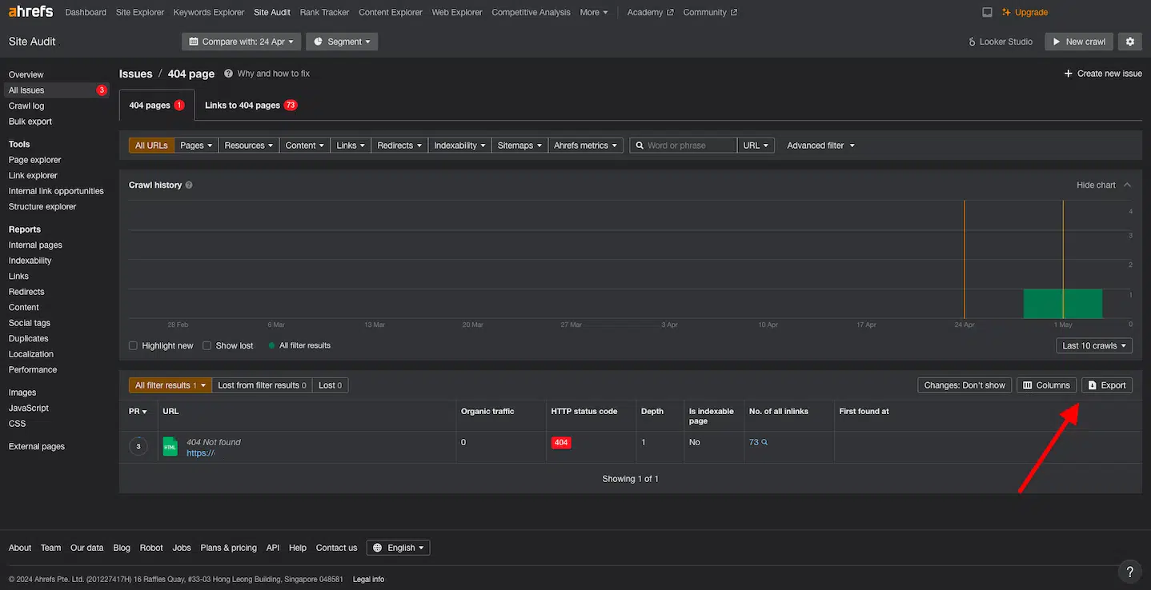Open Keywords Explorer in top navigation
The height and width of the screenshot is (590, 1151).
click(x=209, y=12)
